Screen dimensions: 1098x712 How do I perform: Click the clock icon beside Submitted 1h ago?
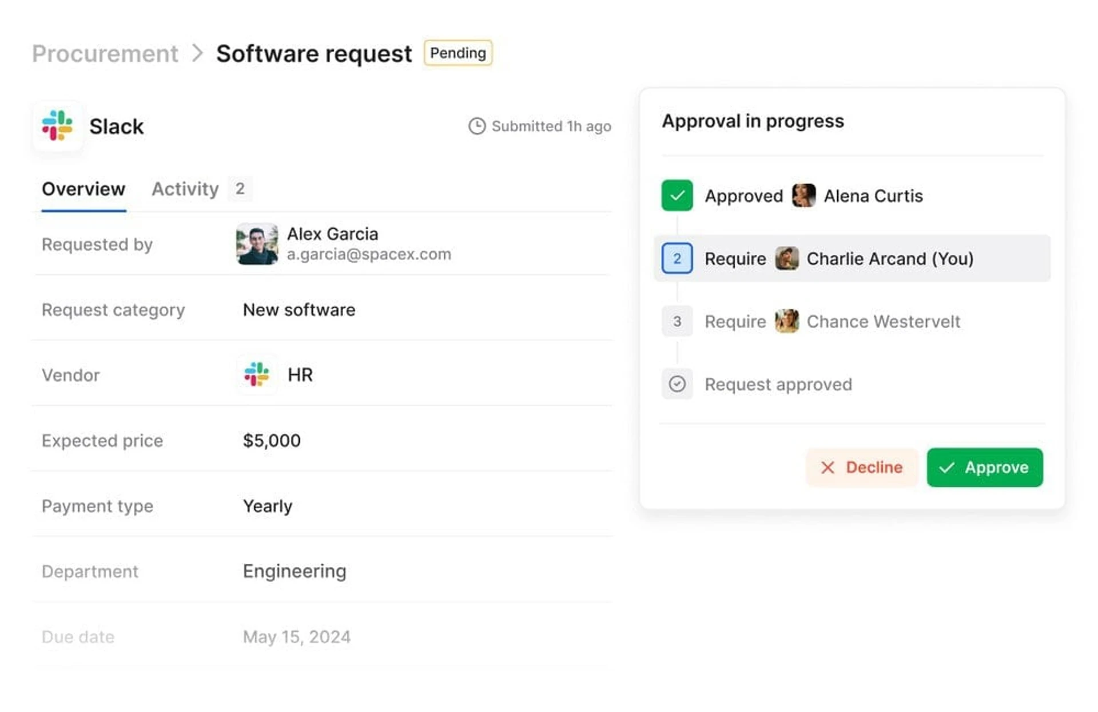tap(477, 126)
